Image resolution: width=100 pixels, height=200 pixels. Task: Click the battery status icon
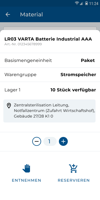86,3
